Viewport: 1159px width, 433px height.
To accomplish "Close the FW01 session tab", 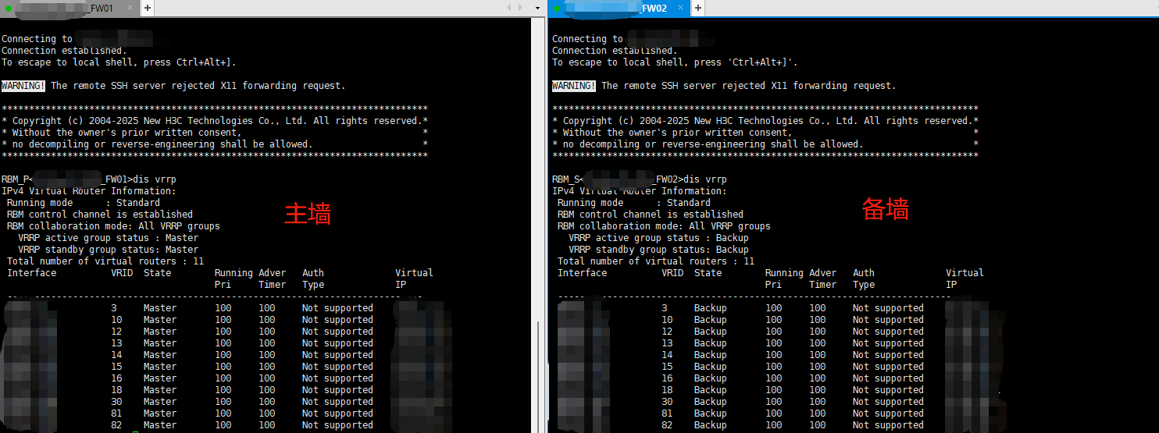I will point(130,8).
